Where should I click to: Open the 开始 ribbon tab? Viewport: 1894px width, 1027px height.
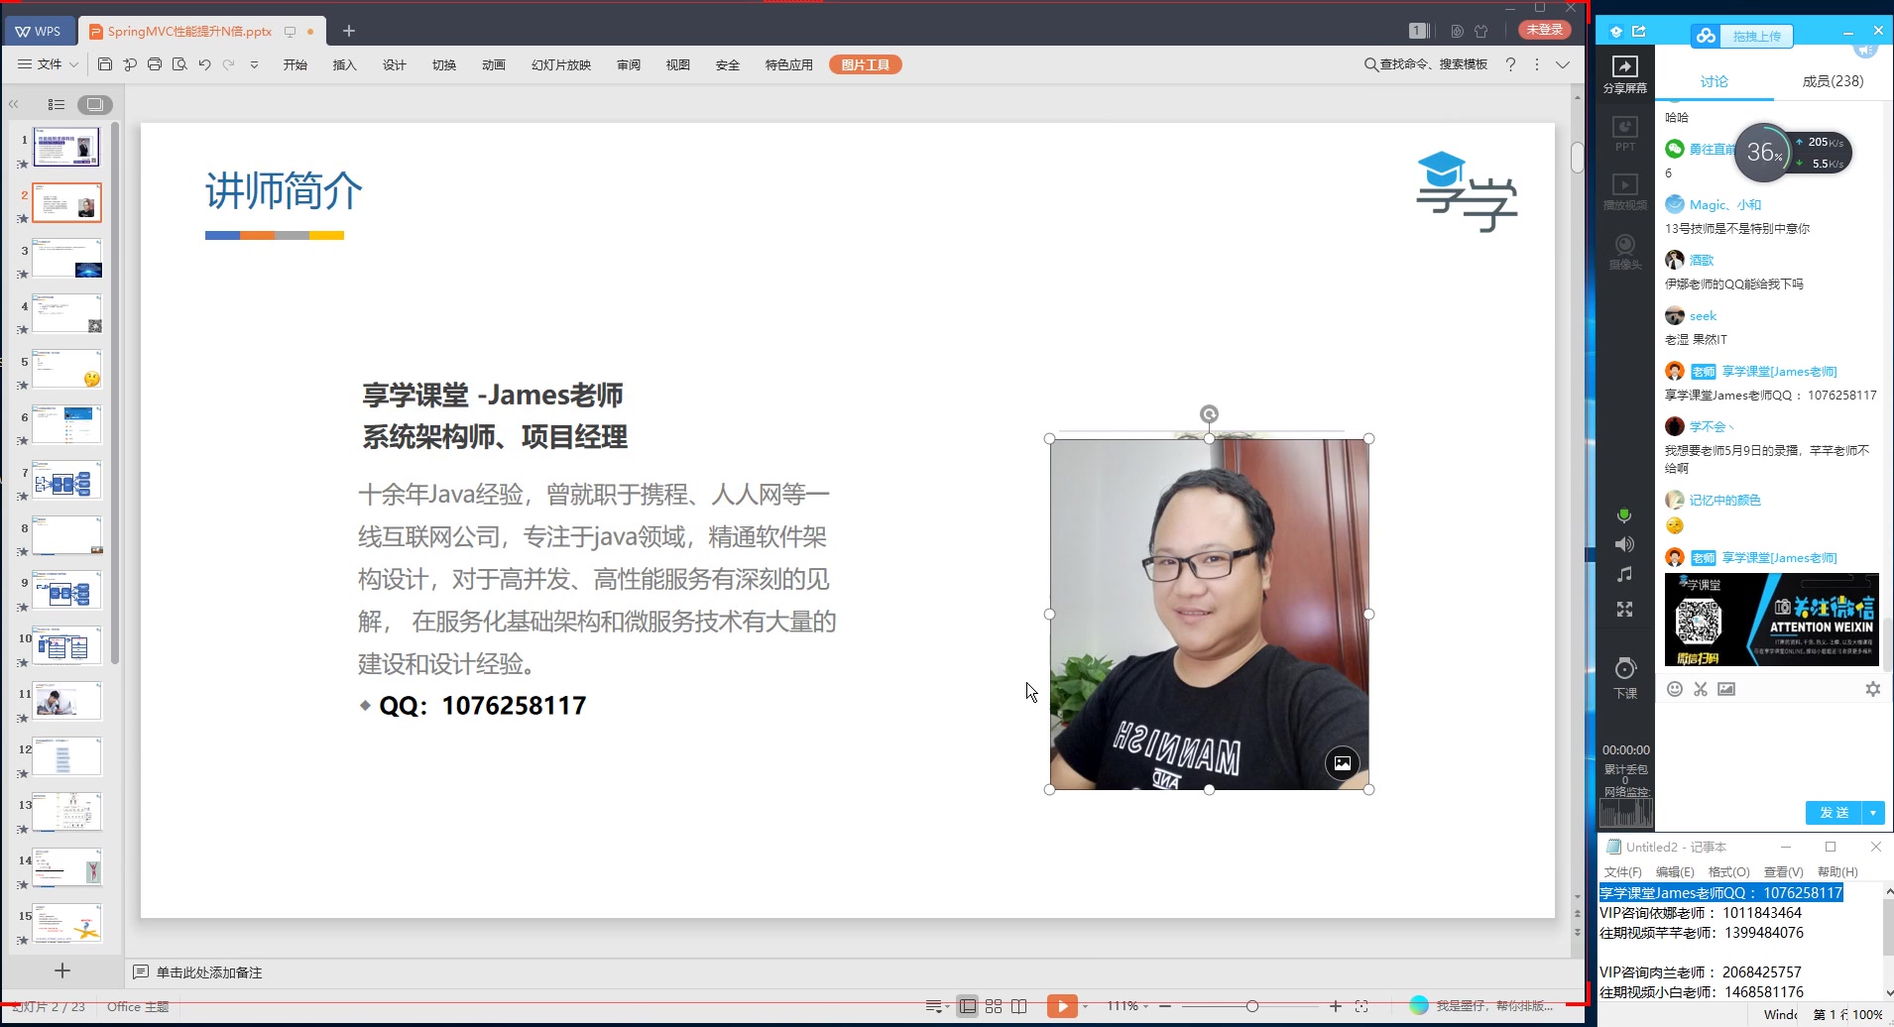tap(296, 64)
